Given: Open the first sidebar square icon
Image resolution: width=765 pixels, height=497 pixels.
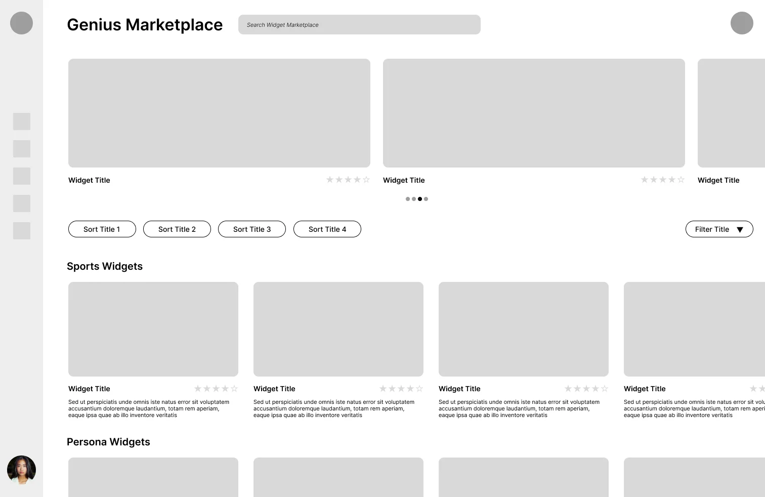Looking at the screenshot, I should coord(22,121).
